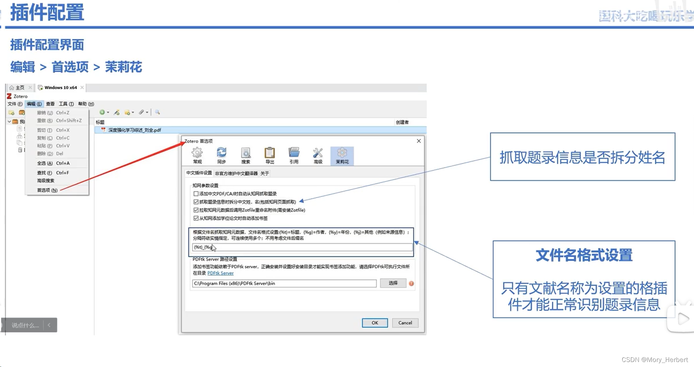The image size is (694, 367).
Task: Click the 说点什么 comment input box
Action: coord(25,325)
